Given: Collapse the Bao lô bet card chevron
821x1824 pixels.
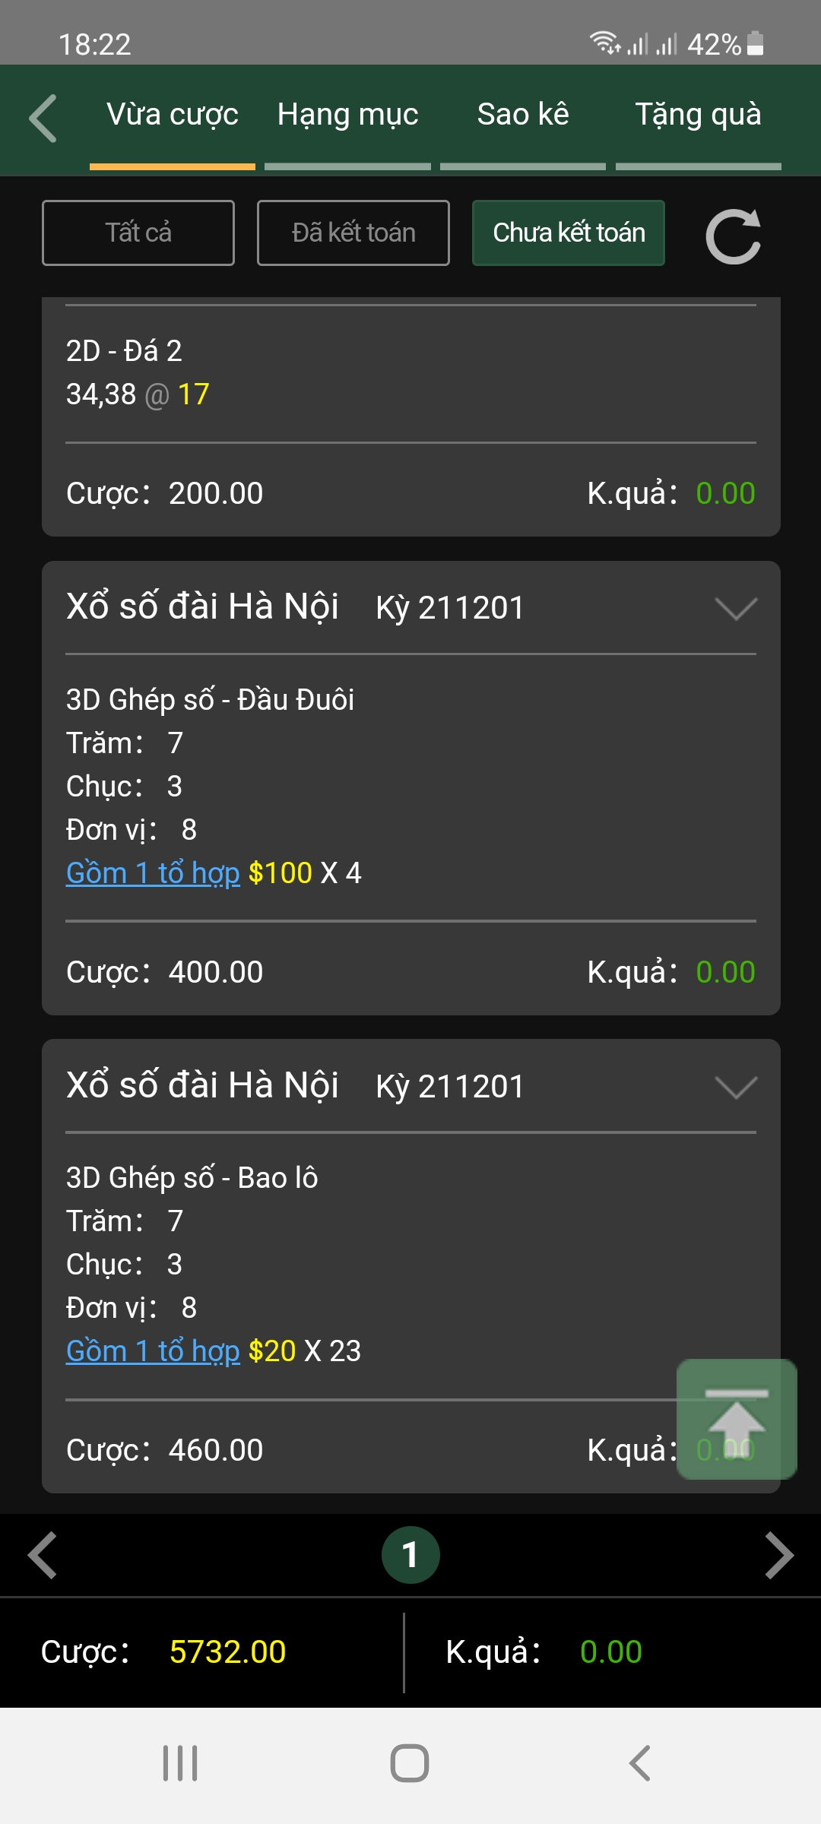Looking at the screenshot, I should 736,1087.
